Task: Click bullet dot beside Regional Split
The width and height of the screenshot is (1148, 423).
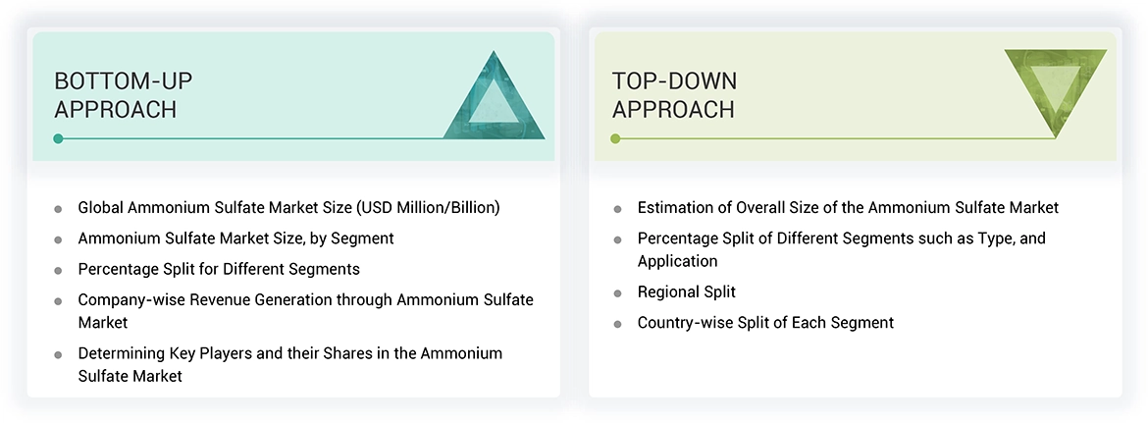Action: (x=617, y=293)
